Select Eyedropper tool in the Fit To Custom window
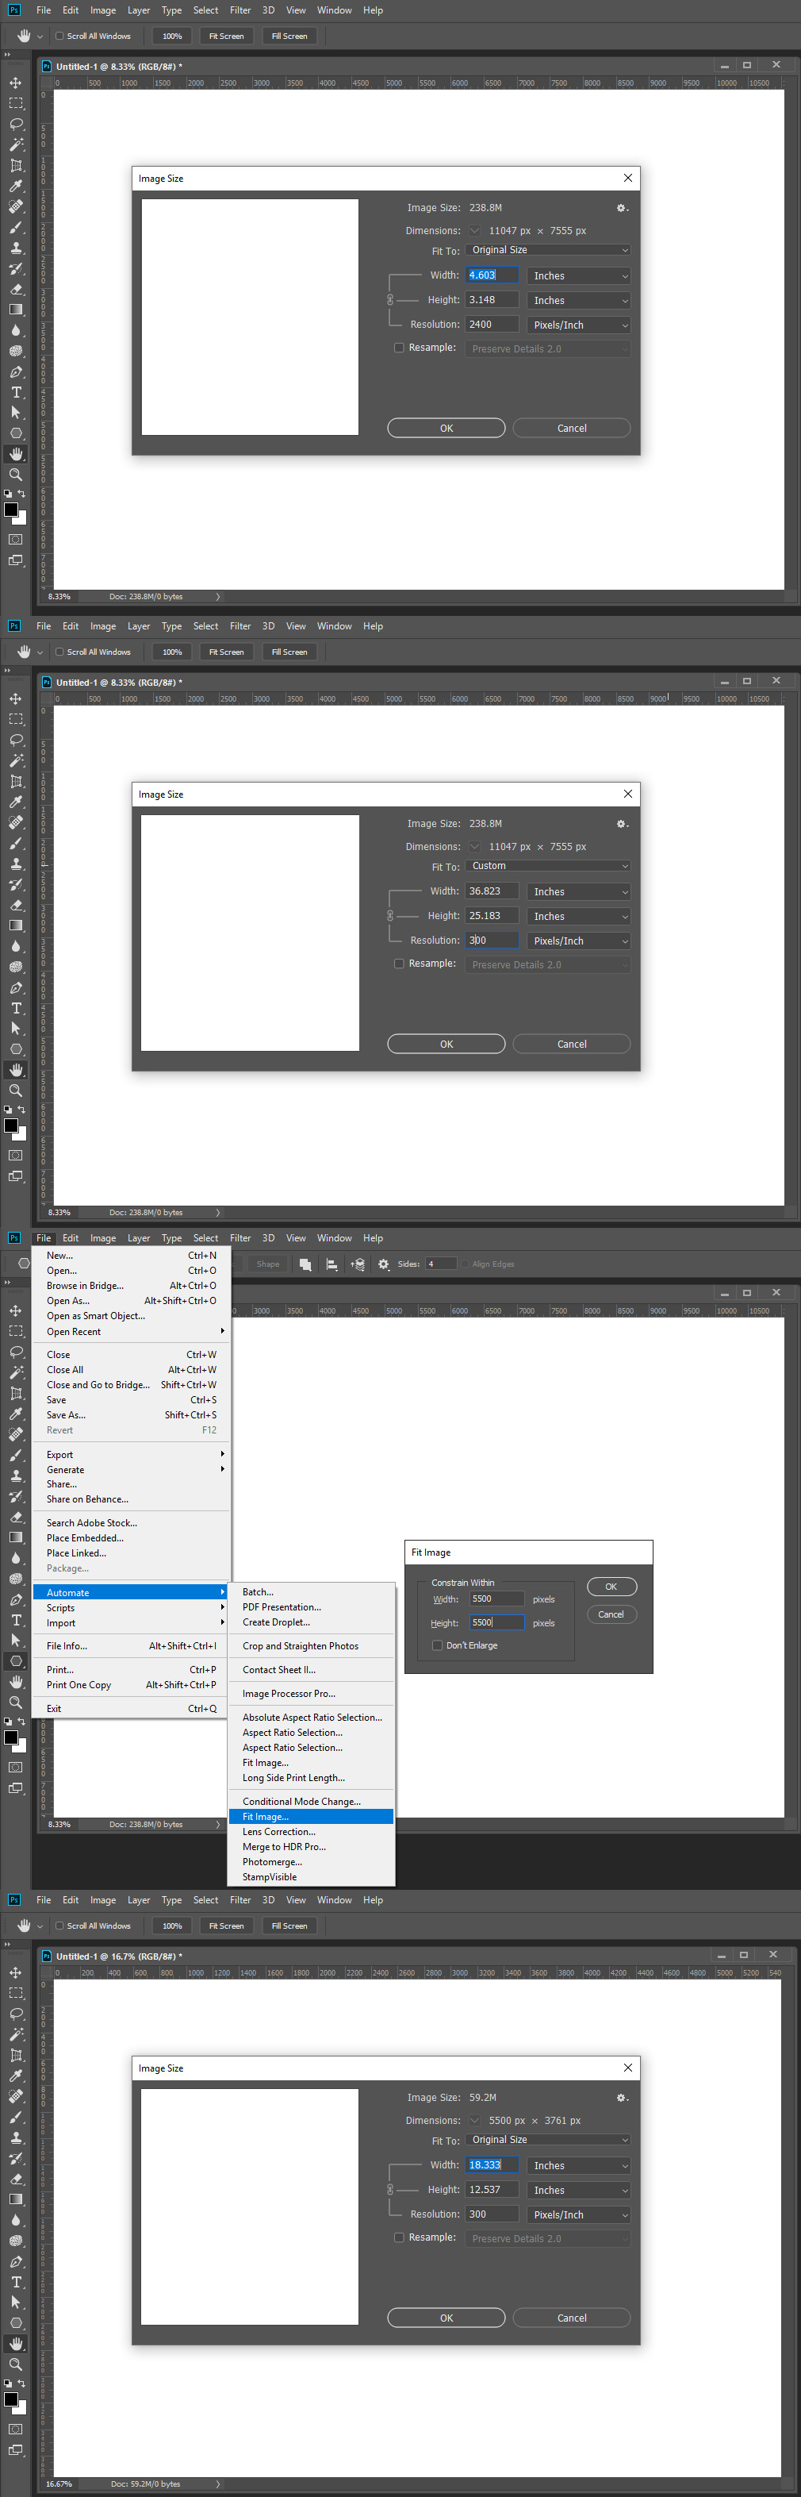 click(x=16, y=802)
